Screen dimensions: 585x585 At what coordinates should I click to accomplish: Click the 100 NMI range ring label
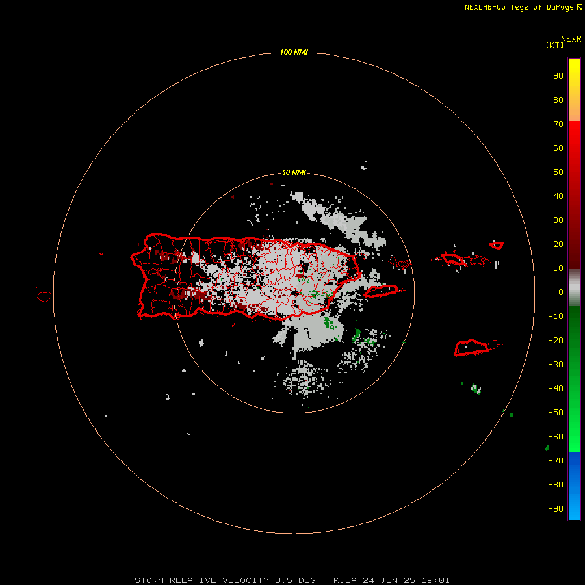(x=294, y=52)
